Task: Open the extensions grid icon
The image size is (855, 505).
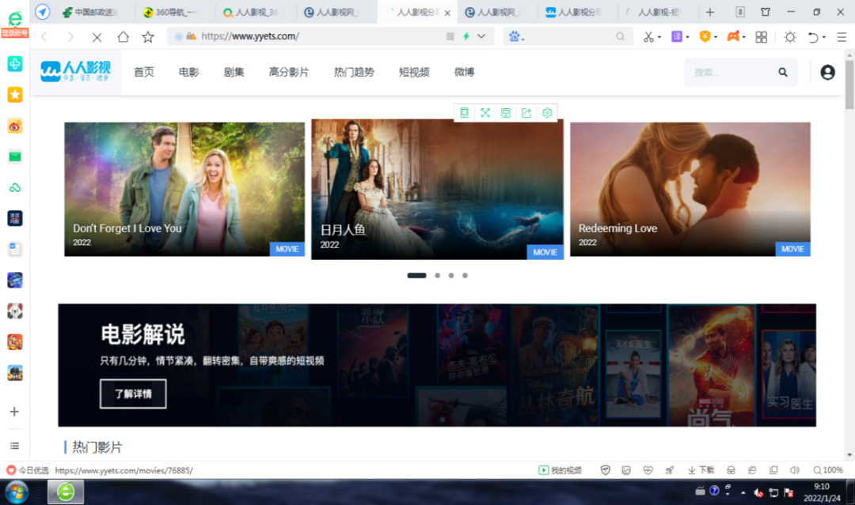Action: (762, 36)
